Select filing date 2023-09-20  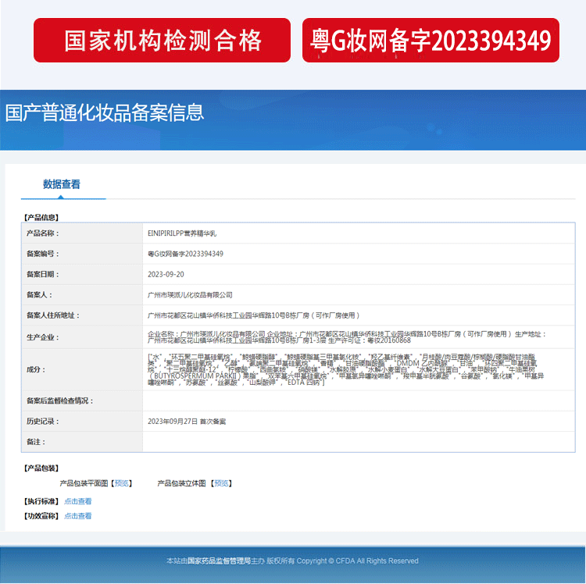click(166, 275)
